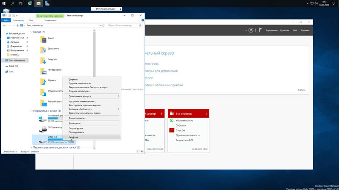Open the notification center icon in the tray
This screenshot has width=339, height=190.
(x=333, y=3)
